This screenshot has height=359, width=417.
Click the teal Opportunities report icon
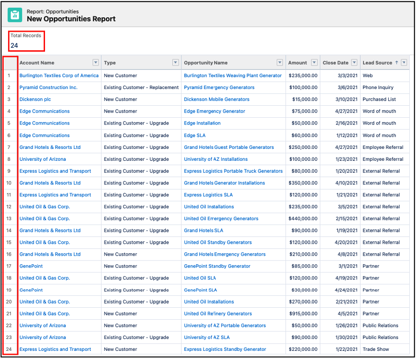(x=14, y=14)
